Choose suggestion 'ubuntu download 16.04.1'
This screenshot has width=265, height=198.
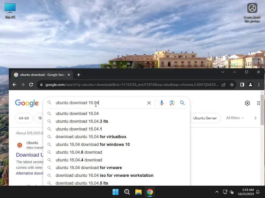point(117,129)
